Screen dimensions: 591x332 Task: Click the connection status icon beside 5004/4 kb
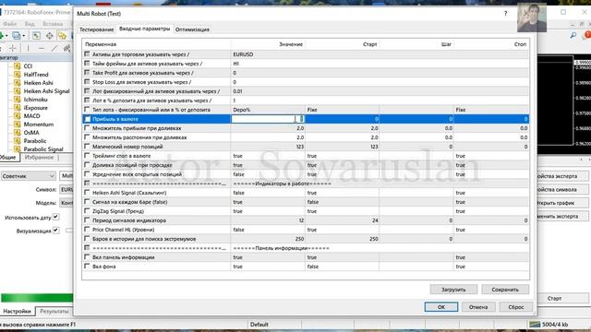point(535,324)
